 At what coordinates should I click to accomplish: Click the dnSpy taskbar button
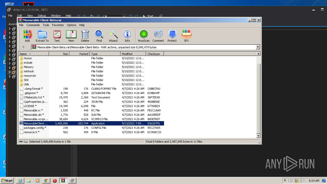coord(72,181)
